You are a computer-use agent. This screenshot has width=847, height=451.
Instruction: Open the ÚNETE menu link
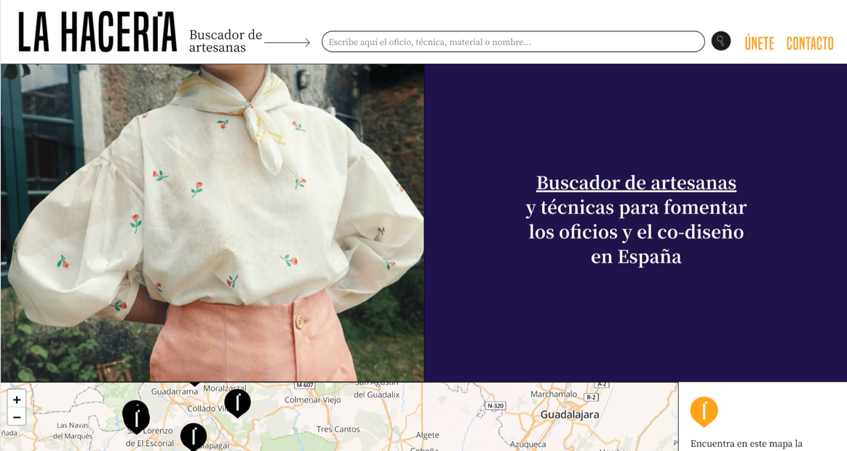pyautogui.click(x=759, y=43)
